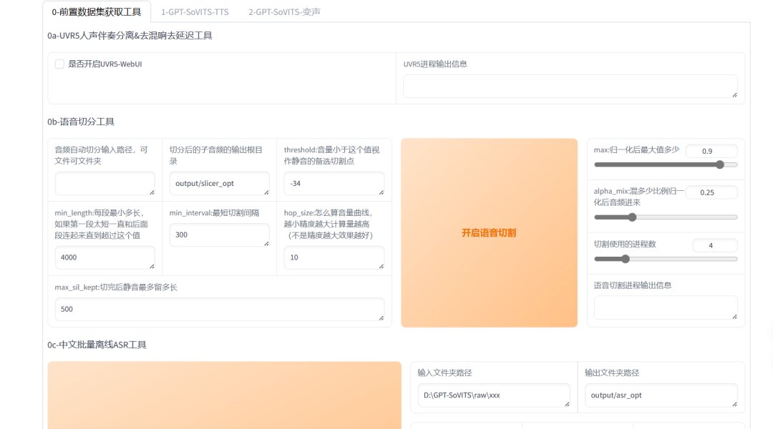The image size is (773, 429).
Task: Click the 输出文件夹路径 field with output/asr_opt
Action: pos(661,395)
